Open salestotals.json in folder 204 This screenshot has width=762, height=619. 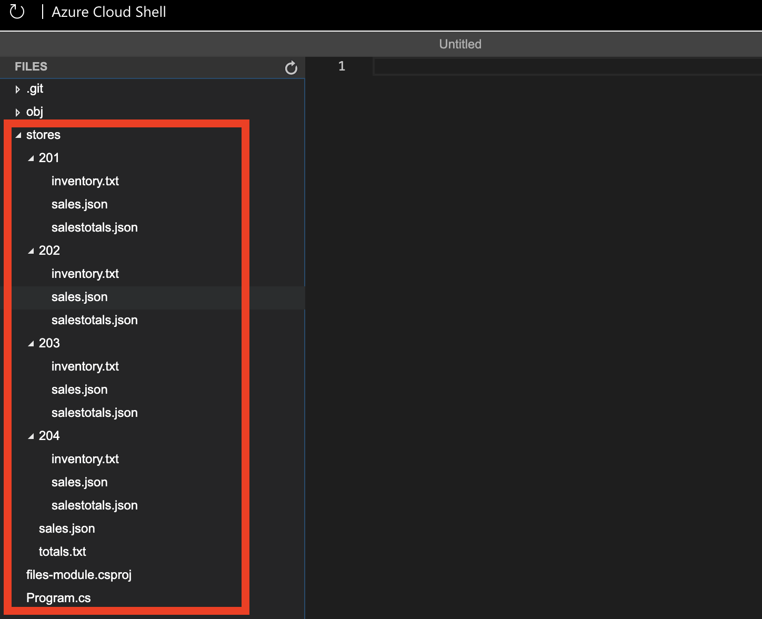[95, 505]
